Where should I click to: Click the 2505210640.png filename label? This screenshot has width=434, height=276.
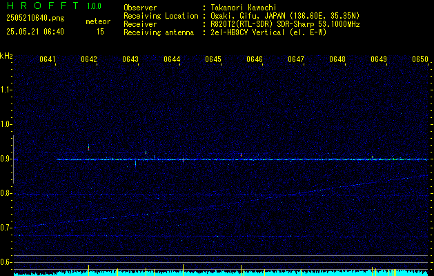coord(35,19)
